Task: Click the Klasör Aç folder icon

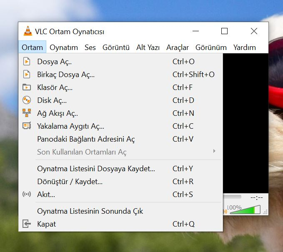Action: (x=27, y=87)
